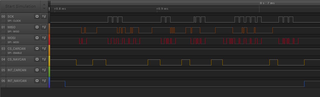320x97 pixels.
Task: Set trigger edge on CS_NAVCAN channel
Action: [44, 59]
